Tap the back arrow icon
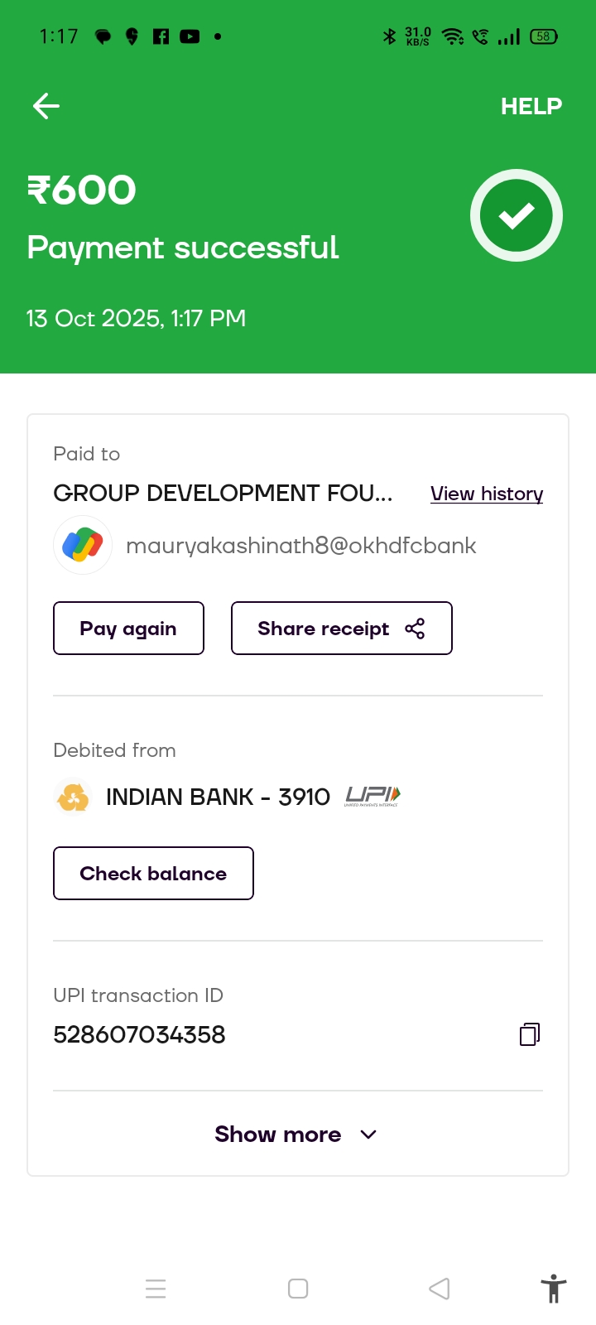 click(46, 106)
